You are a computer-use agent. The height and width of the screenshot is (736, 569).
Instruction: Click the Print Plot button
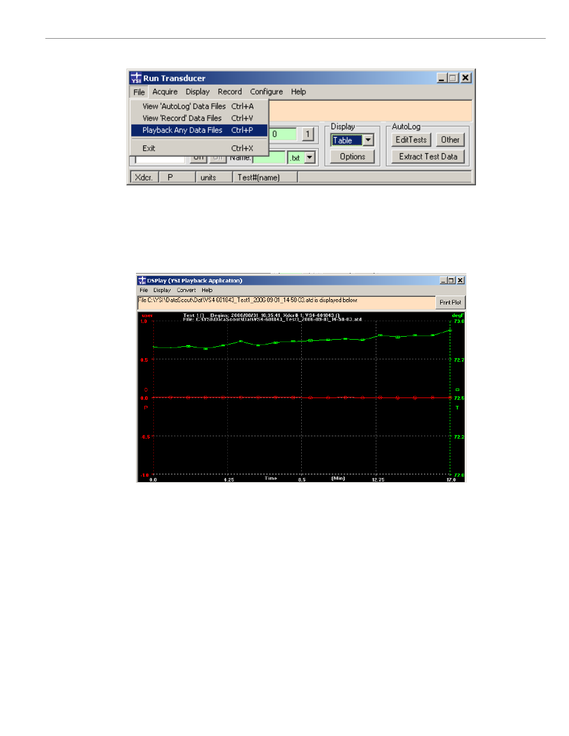click(x=450, y=303)
